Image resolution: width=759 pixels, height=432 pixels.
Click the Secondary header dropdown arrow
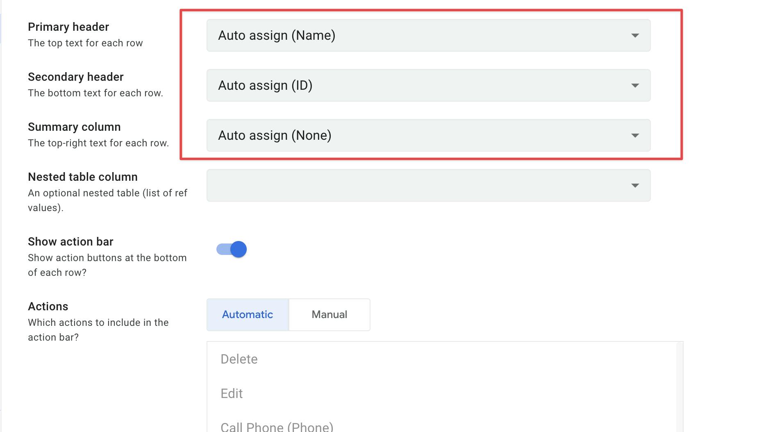coord(635,86)
